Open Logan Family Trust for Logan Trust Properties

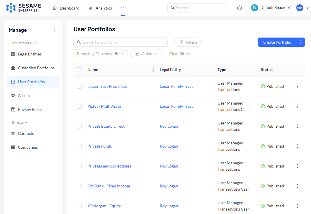176,86
